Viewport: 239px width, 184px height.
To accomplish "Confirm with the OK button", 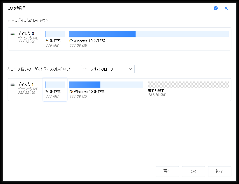I will click(193, 171).
